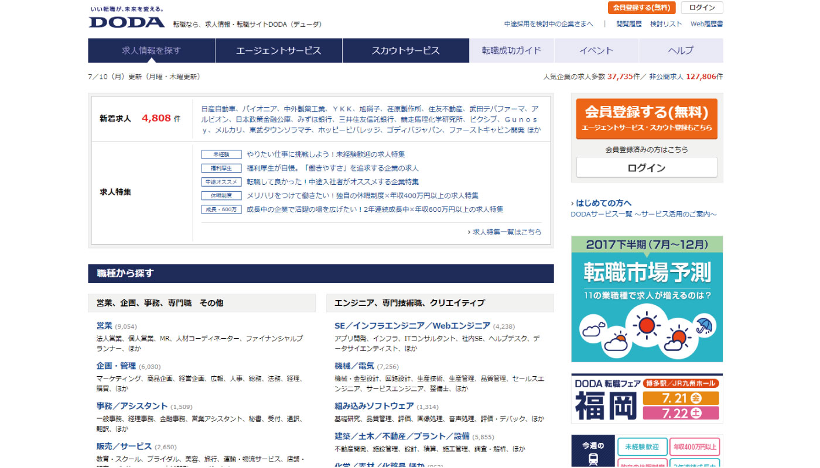Click the 福利厚生 badge icon
Viewport: 820px width, 468px height.
pos(221,168)
